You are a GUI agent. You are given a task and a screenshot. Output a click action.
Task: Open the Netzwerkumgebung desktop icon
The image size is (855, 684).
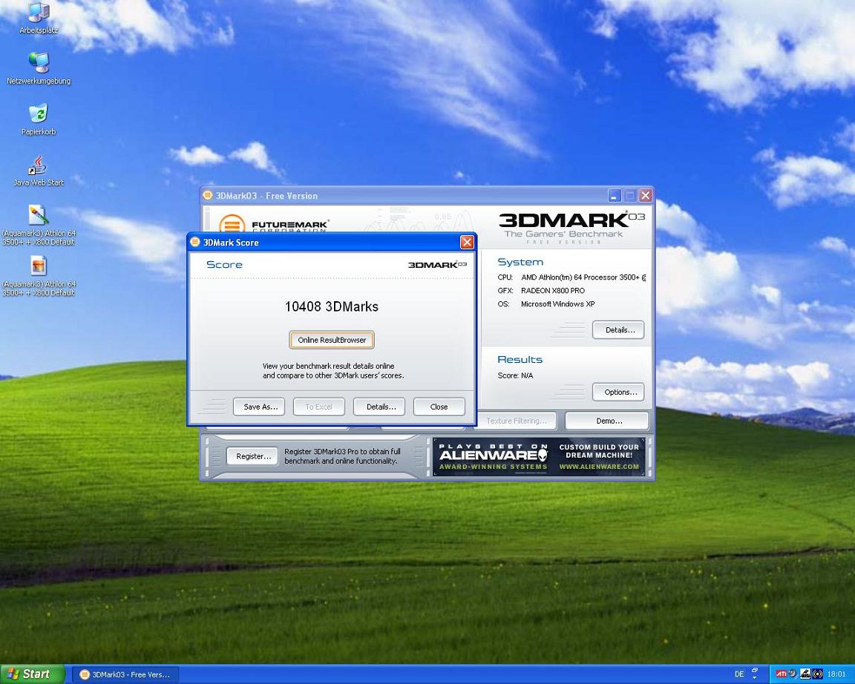(x=38, y=69)
